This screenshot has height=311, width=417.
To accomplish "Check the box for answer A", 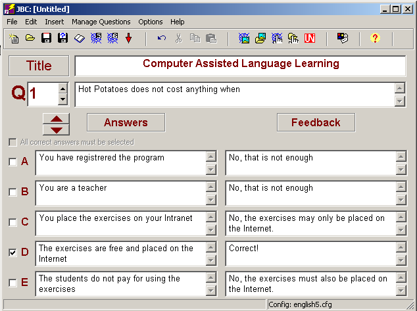I will 12,162.
